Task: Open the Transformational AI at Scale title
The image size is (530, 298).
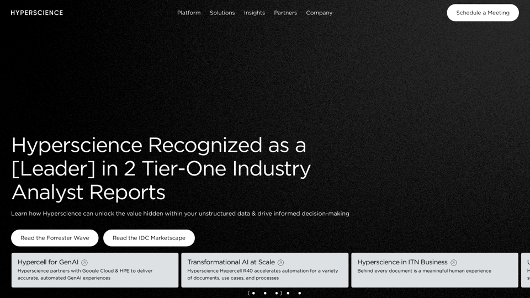Action: 231,262
